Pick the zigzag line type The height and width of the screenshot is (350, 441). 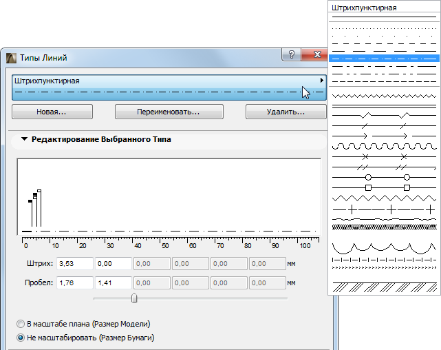point(385,198)
